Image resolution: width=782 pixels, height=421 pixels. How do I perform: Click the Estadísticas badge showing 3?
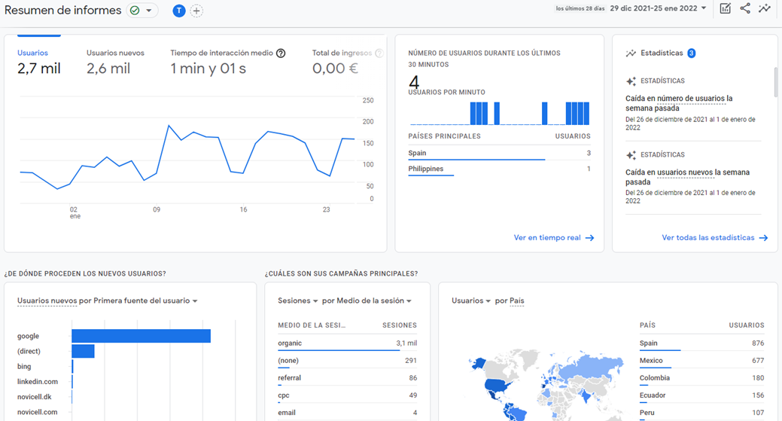[691, 53]
